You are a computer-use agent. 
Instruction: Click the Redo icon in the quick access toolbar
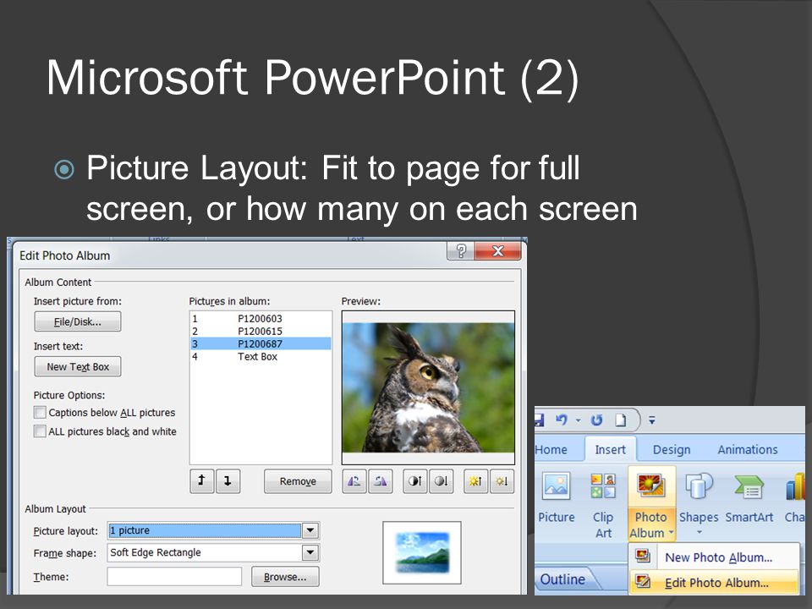coord(596,420)
